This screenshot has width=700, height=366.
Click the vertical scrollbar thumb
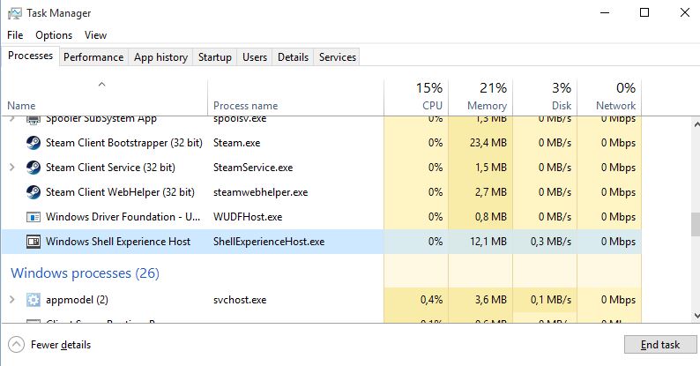coord(695,224)
